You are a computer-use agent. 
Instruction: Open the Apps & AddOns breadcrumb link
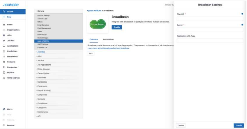(x=94, y=10)
